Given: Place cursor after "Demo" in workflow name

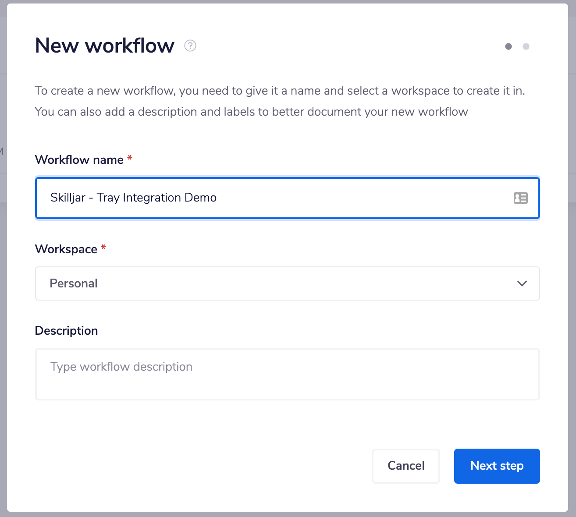Looking at the screenshot, I should point(217,198).
